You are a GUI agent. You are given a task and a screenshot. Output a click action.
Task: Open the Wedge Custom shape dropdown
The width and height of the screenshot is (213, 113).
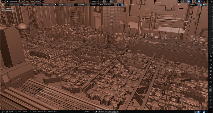[26, 5]
